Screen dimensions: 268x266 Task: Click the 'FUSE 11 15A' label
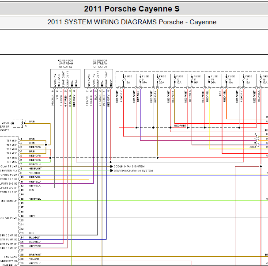pos(197,80)
